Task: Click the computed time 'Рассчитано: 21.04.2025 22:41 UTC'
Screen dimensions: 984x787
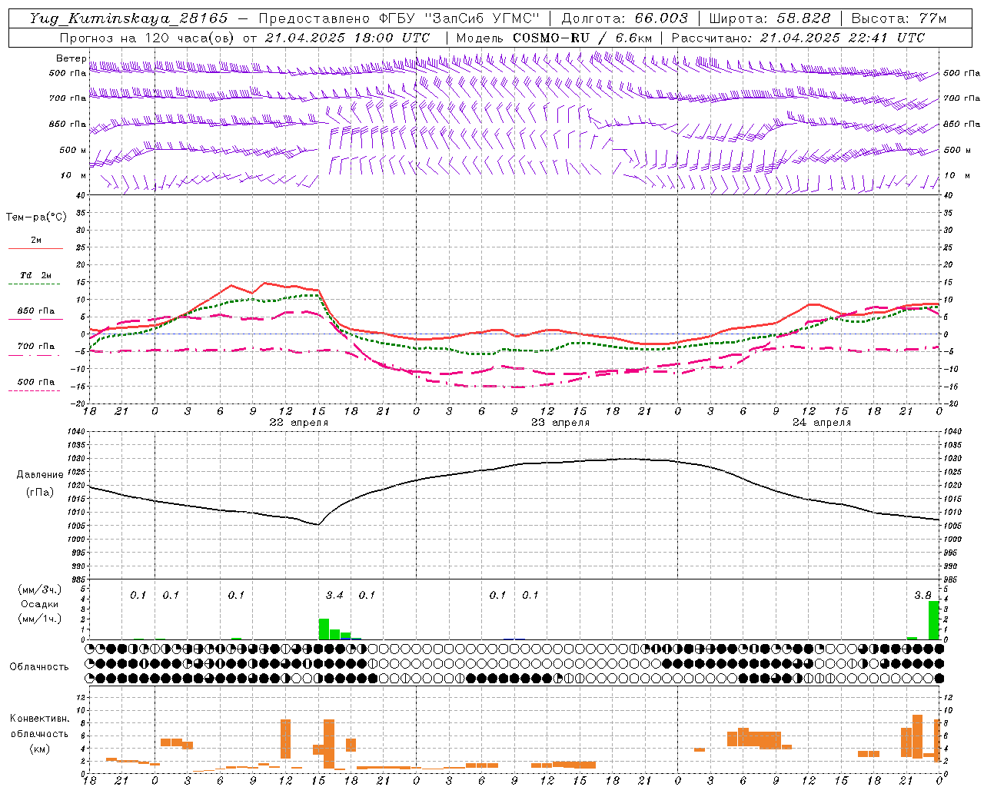Action: (798, 38)
